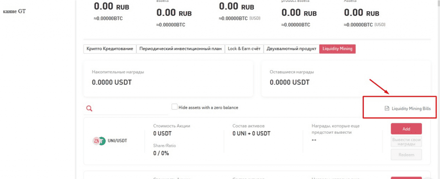This screenshot has width=440, height=179.
Task: Open the Liquidity Mining Bills link
Action: (x=411, y=108)
